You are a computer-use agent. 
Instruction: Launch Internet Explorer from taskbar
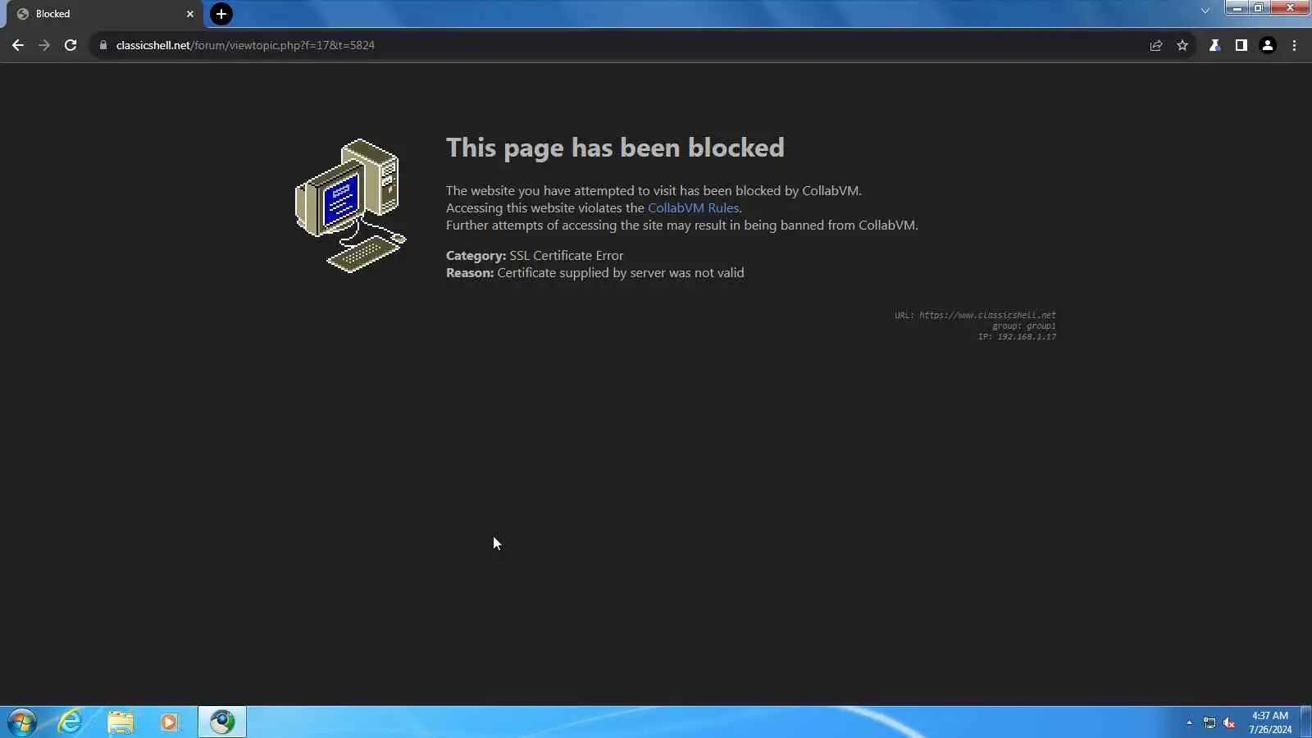point(71,722)
